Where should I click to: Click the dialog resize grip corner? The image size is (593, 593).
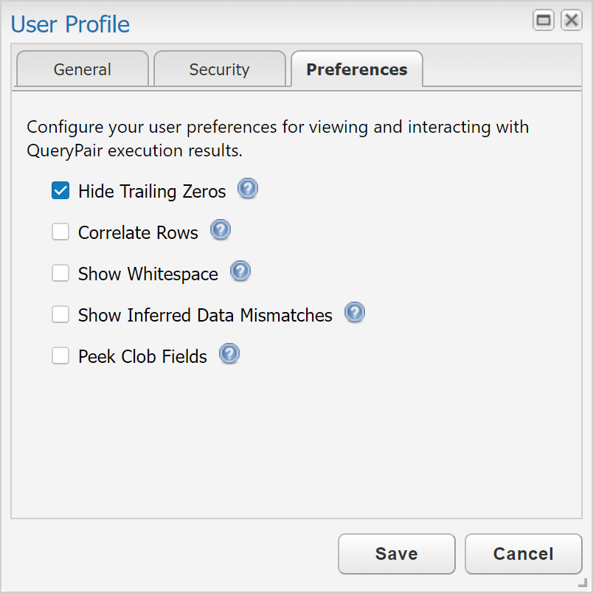click(x=583, y=583)
